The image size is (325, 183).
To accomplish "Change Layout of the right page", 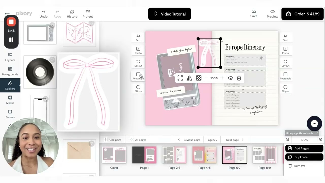I will tap(285, 63).
